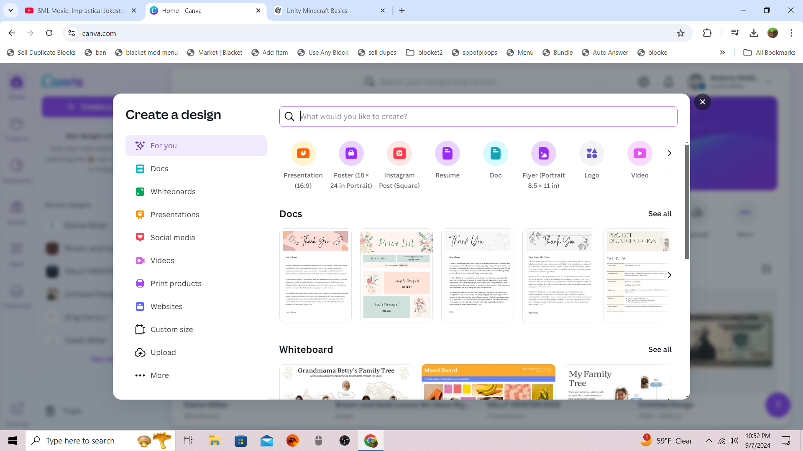Click the design search input field

click(485, 117)
